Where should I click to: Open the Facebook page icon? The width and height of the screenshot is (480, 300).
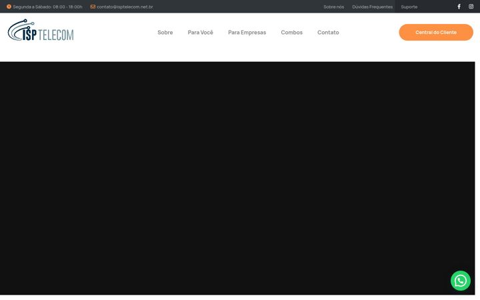click(x=459, y=7)
